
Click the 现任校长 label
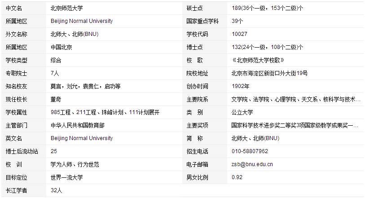point(17,99)
